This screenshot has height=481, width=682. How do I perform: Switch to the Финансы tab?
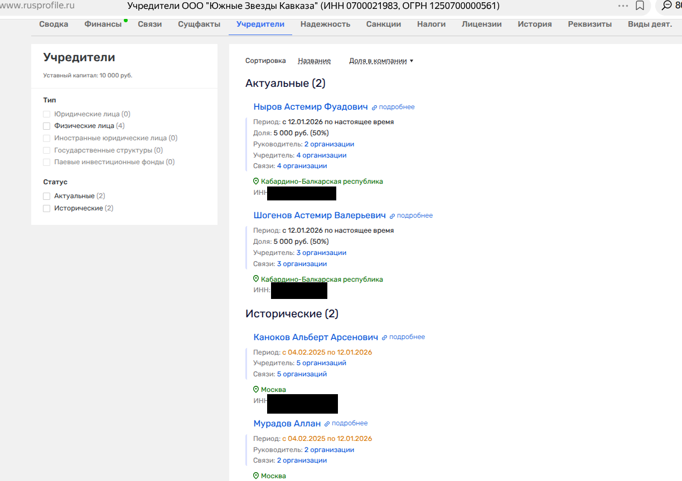click(x=103, y=24)
